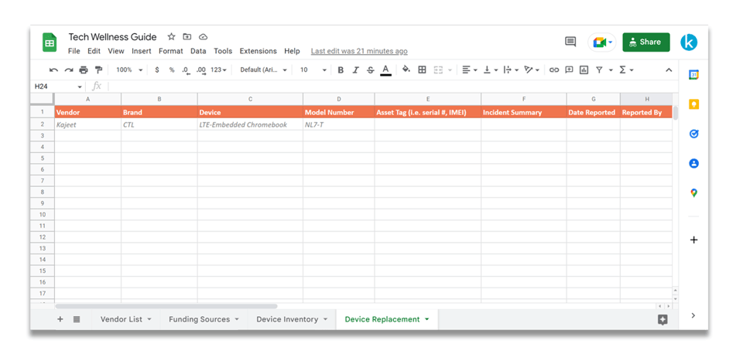Get add-ons with the side panel plus
The image size is (743, 364).
[693, 240]
